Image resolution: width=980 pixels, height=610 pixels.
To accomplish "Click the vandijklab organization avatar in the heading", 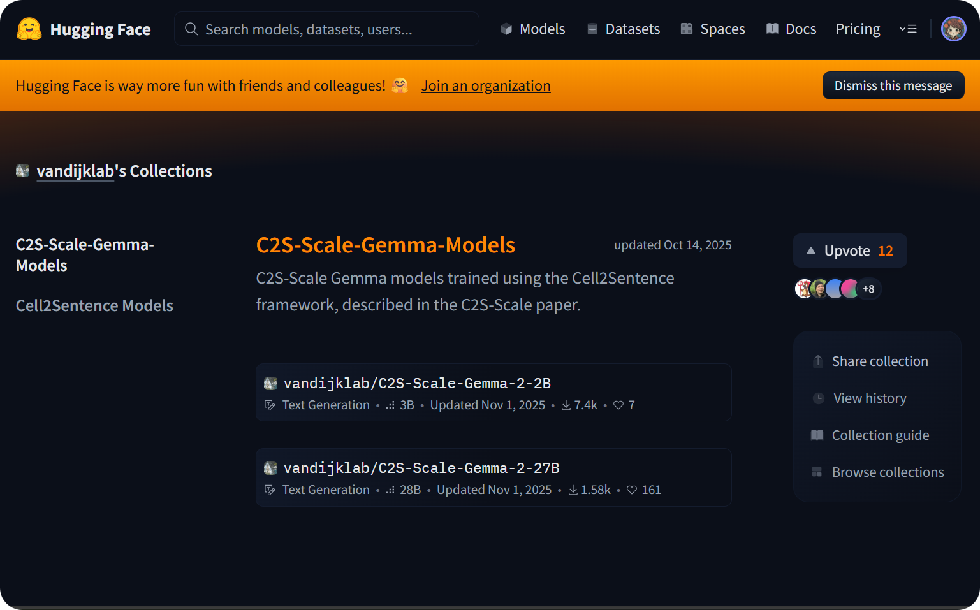I will tap(23, 171).
